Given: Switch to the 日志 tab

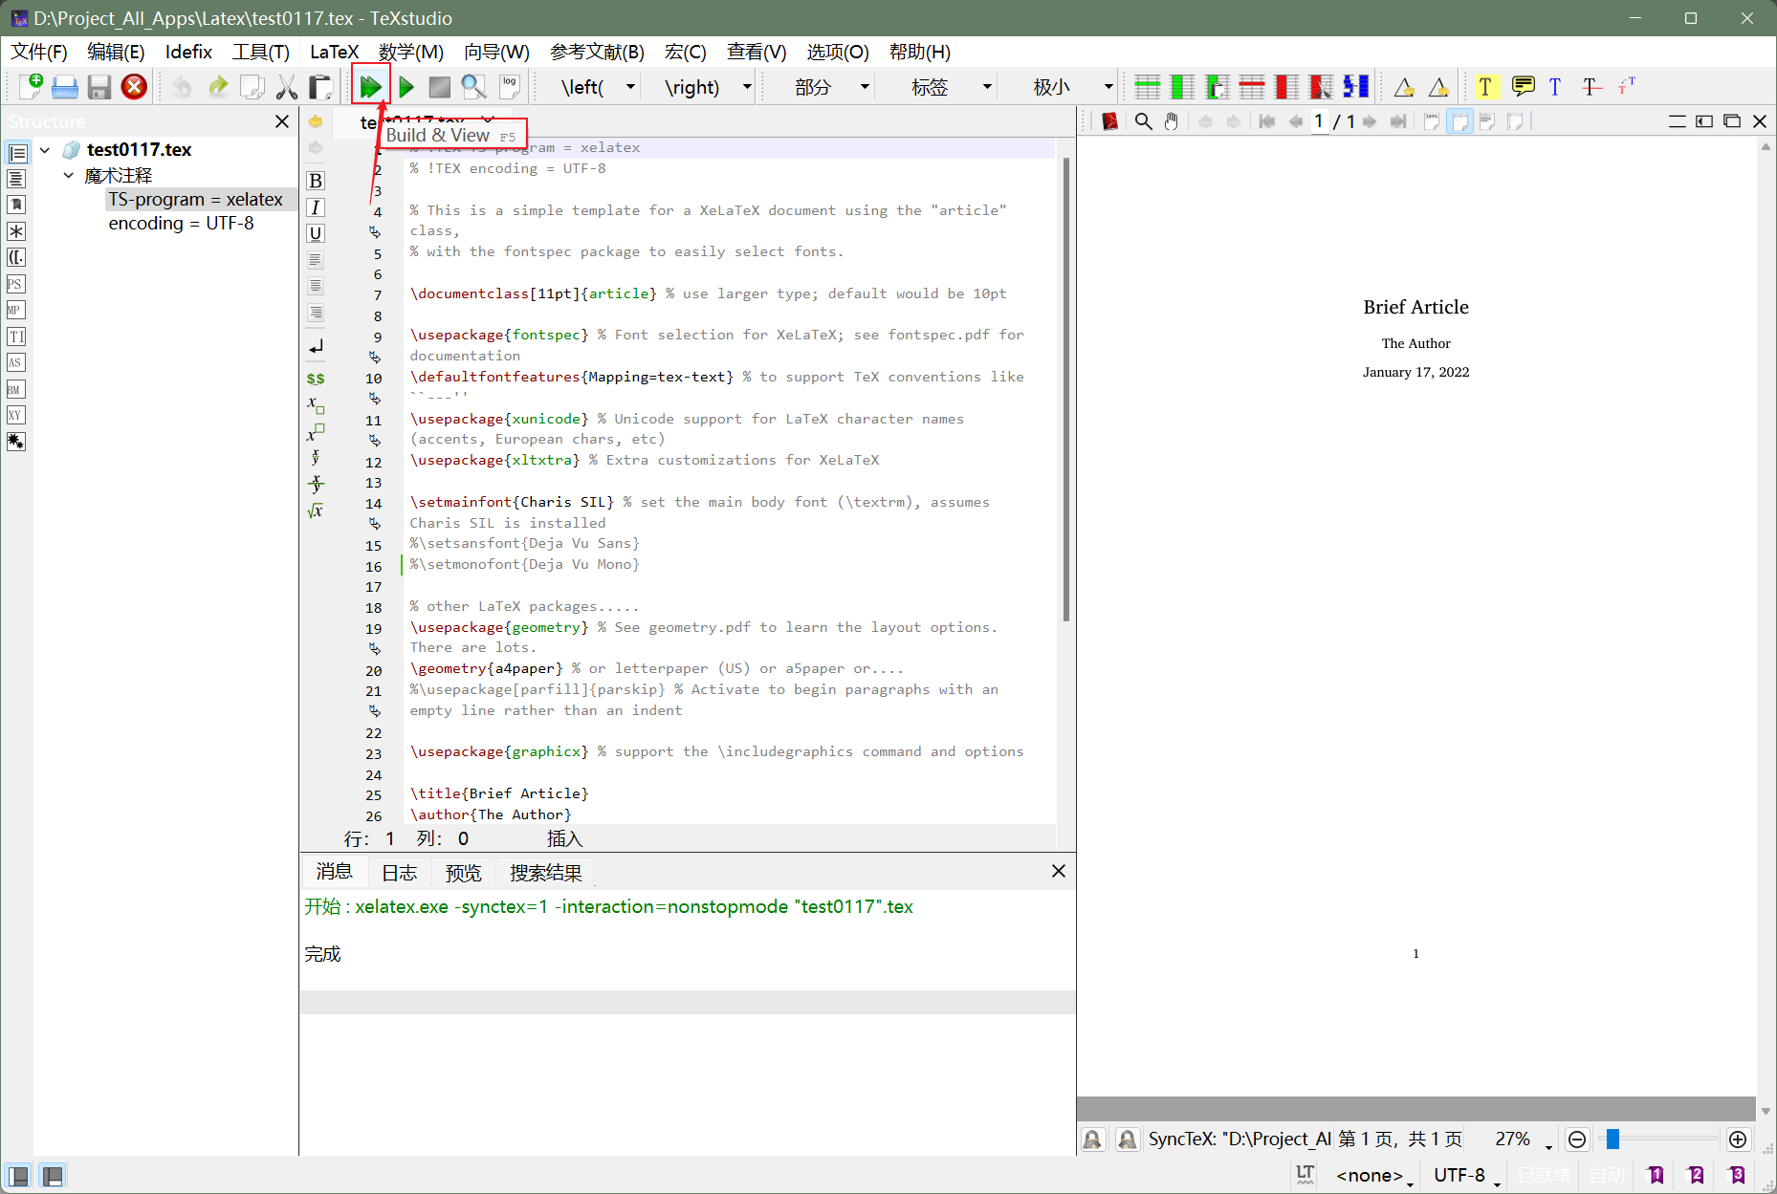Looking at the screenshot, I should tap(399, 872).
